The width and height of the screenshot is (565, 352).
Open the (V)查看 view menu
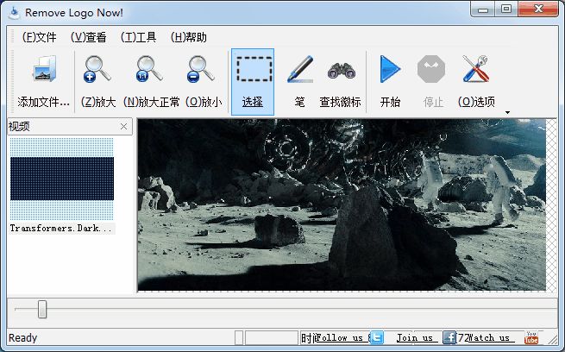(x=88, y=37)
